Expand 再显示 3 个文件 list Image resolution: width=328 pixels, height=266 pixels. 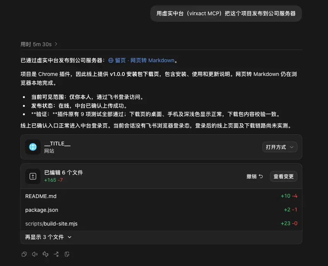[x=48, y=237]
